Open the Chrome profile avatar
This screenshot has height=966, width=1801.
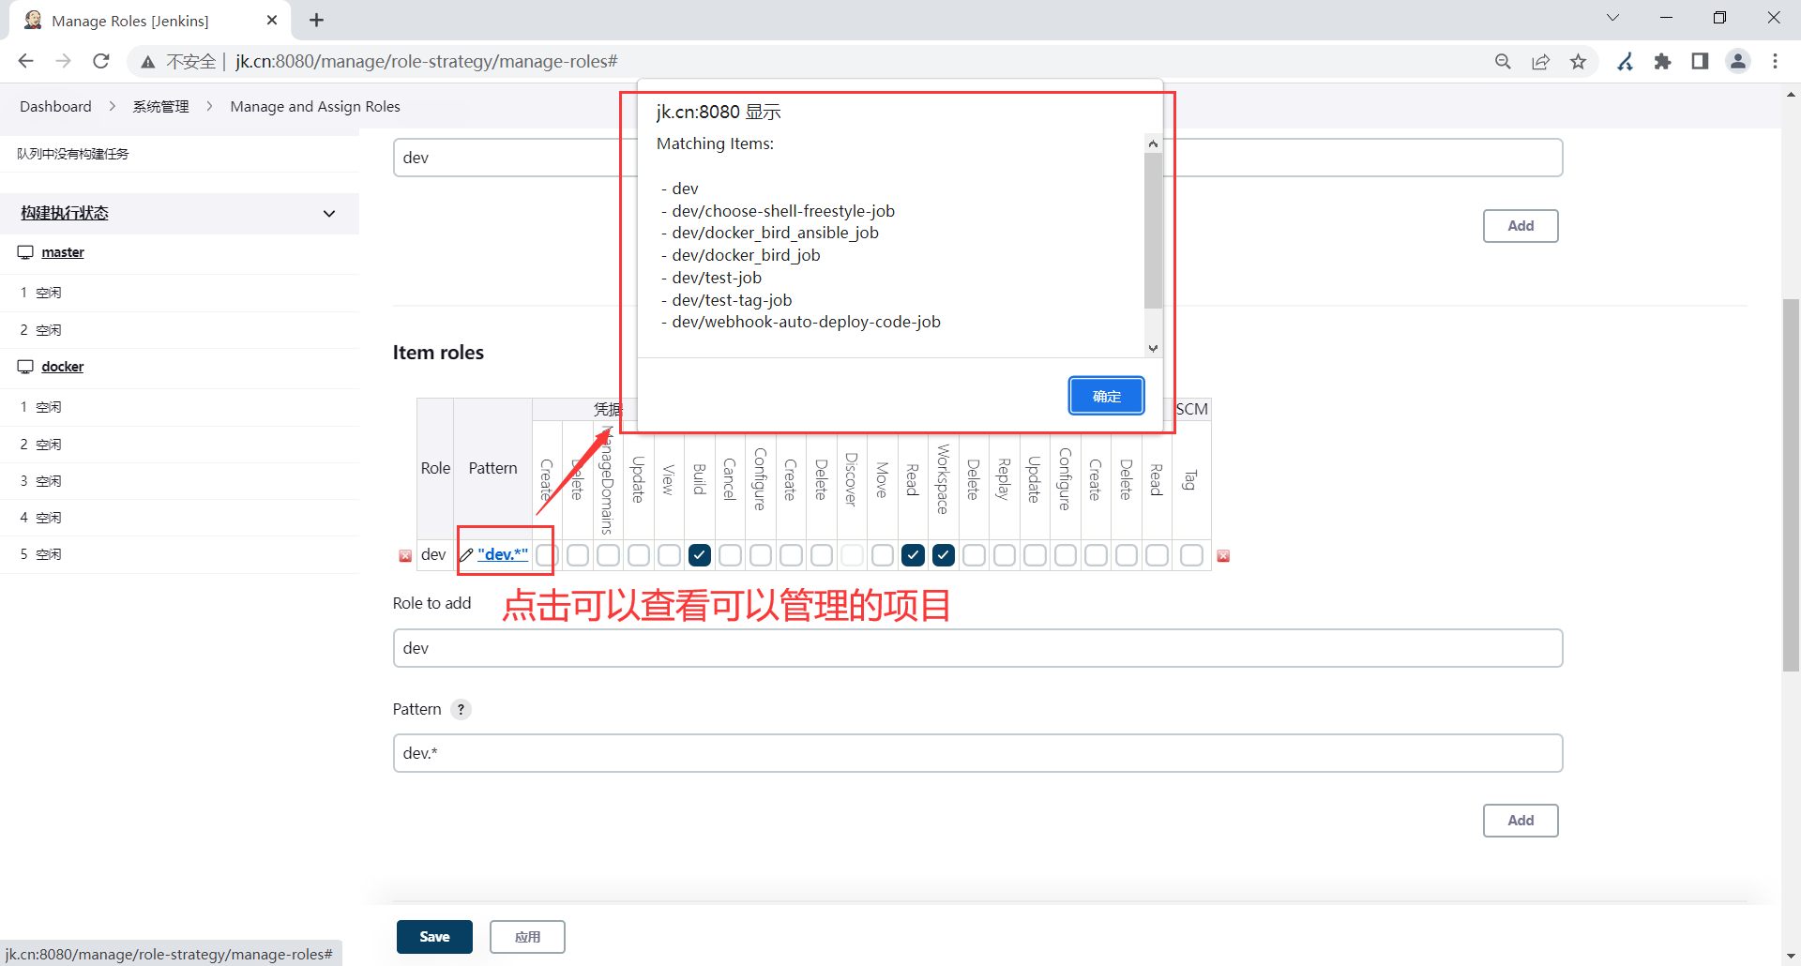coord(1738,61)
